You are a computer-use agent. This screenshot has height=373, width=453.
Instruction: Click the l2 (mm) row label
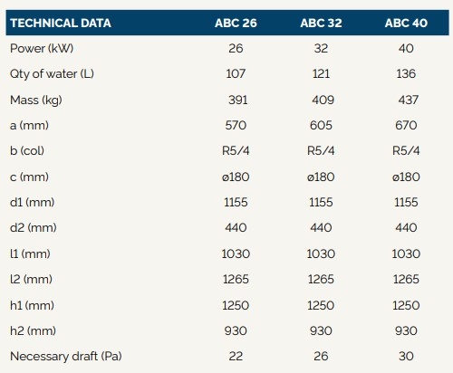[x=31, y=280]
